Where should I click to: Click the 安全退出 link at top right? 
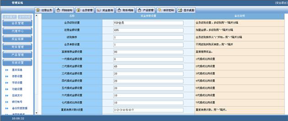pos(281,3)
